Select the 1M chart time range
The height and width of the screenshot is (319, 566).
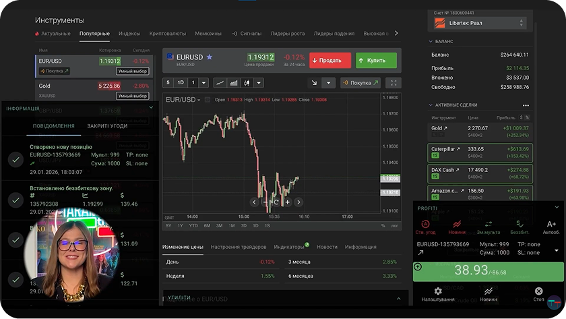[x=231, y=226]
